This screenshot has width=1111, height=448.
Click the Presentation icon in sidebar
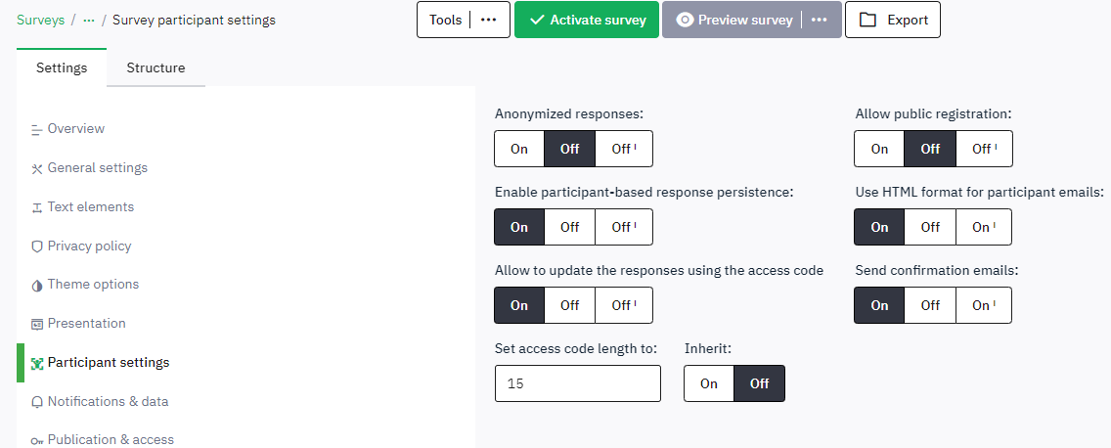coord(37,324)
